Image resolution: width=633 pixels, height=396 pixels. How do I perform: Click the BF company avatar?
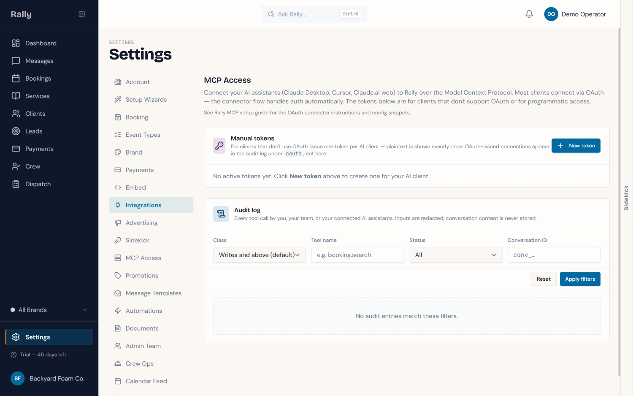point(18,378)
